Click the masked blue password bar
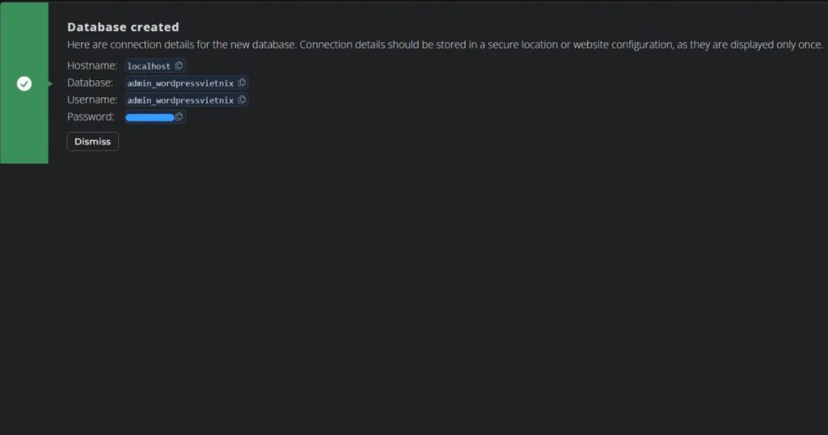Image resolution: width=828 pixels, height=435 pixels. [150, 117]
